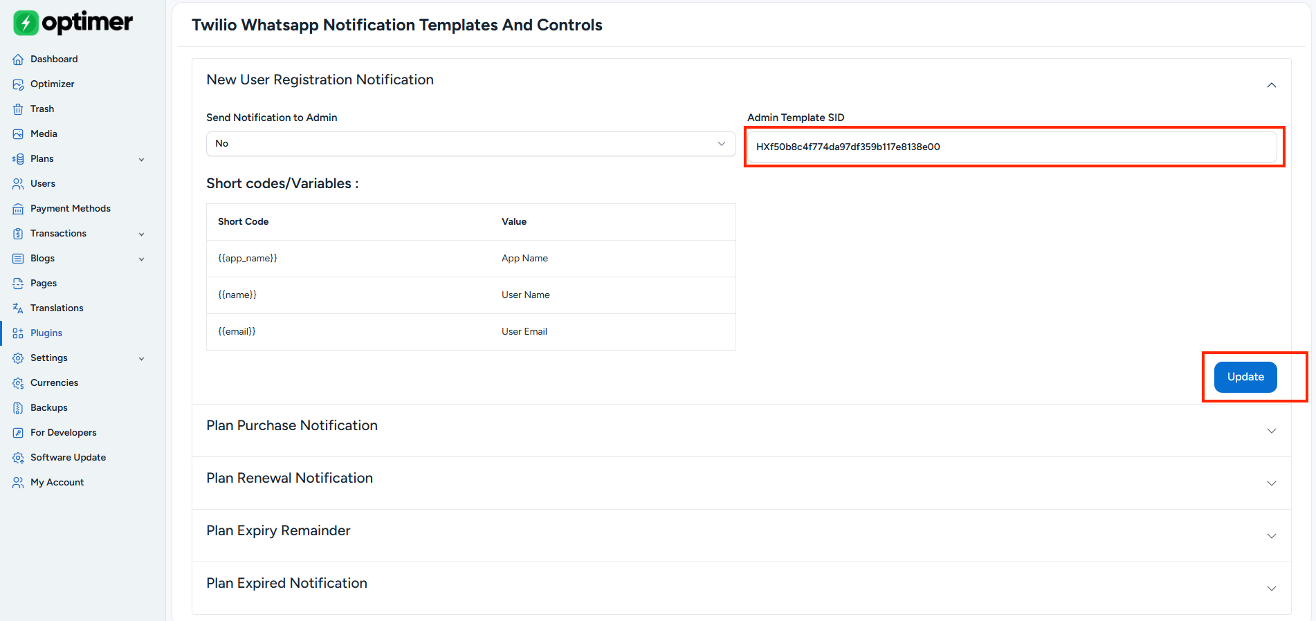1316x621 pixels.
Task: Click the {{app_name}} short code
Action: click(x=248, y=258)
